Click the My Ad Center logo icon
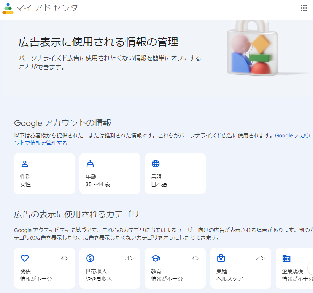Screen dimensions: 313x293 [8, 8]
